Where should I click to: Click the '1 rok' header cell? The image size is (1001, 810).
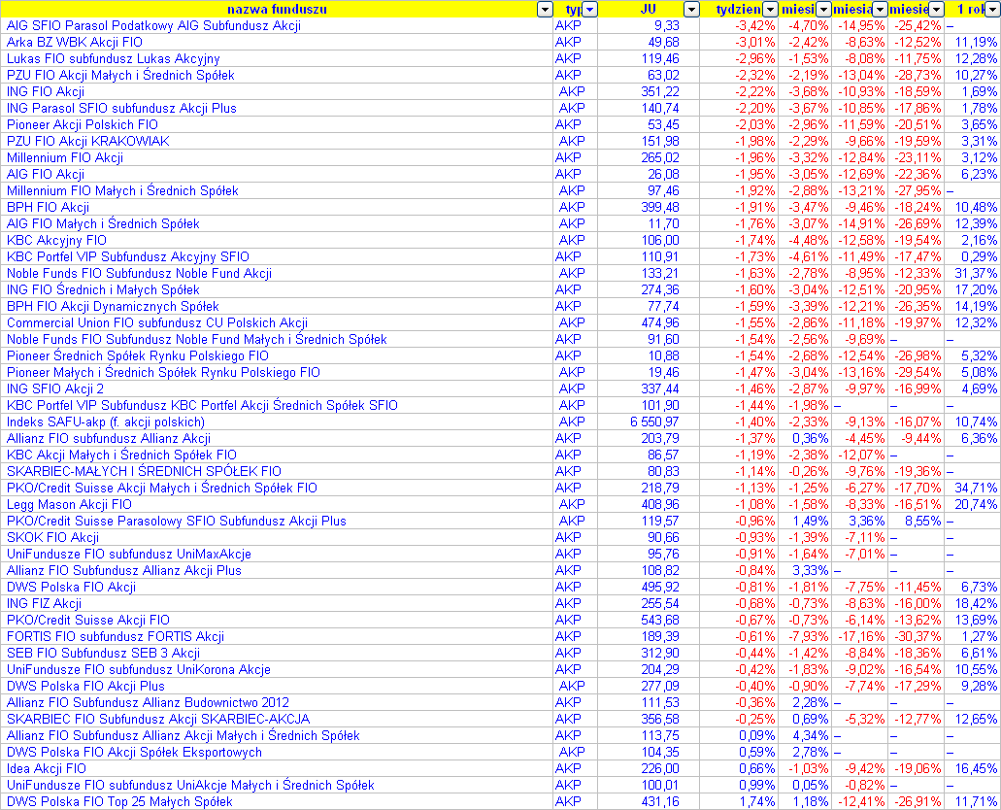[x=973, y=9]
